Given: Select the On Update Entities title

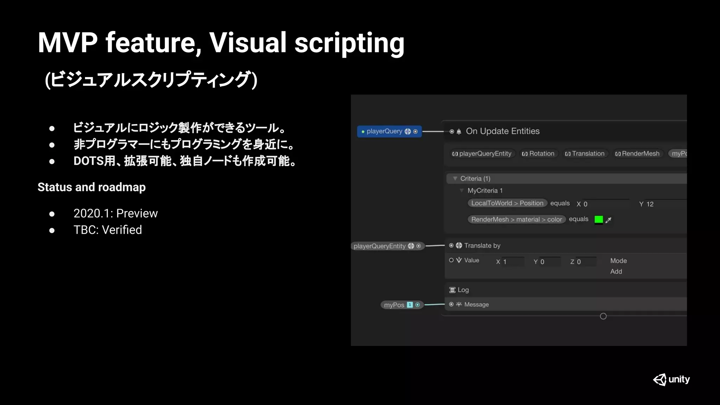Looking at the screenshot, I should coord(503,131).
